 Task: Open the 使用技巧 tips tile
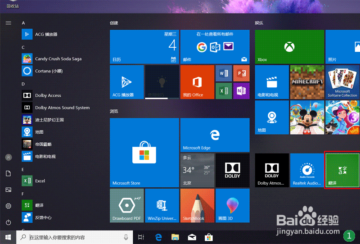162,82
